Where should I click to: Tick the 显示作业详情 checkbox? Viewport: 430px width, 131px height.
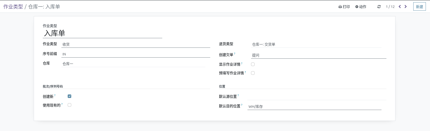(253, 64)
